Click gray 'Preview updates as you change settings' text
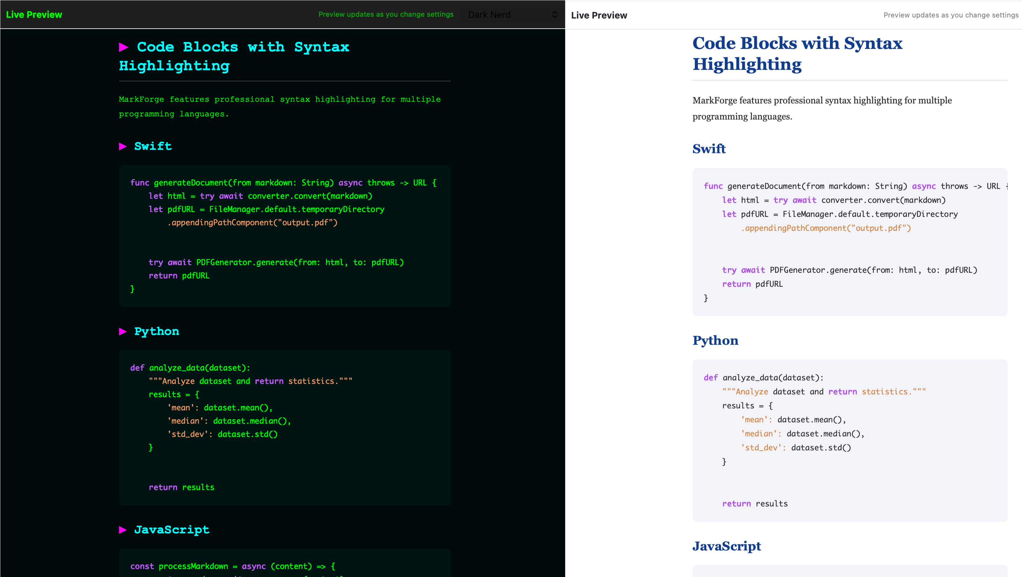This screenshot has width=1022, height=577. (951, 15)
